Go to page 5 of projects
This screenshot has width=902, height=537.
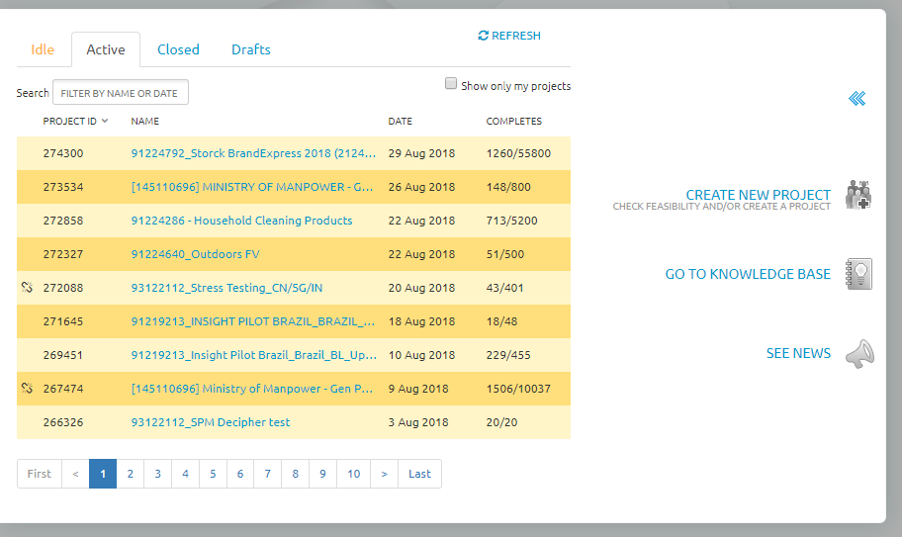pos(212,474)
